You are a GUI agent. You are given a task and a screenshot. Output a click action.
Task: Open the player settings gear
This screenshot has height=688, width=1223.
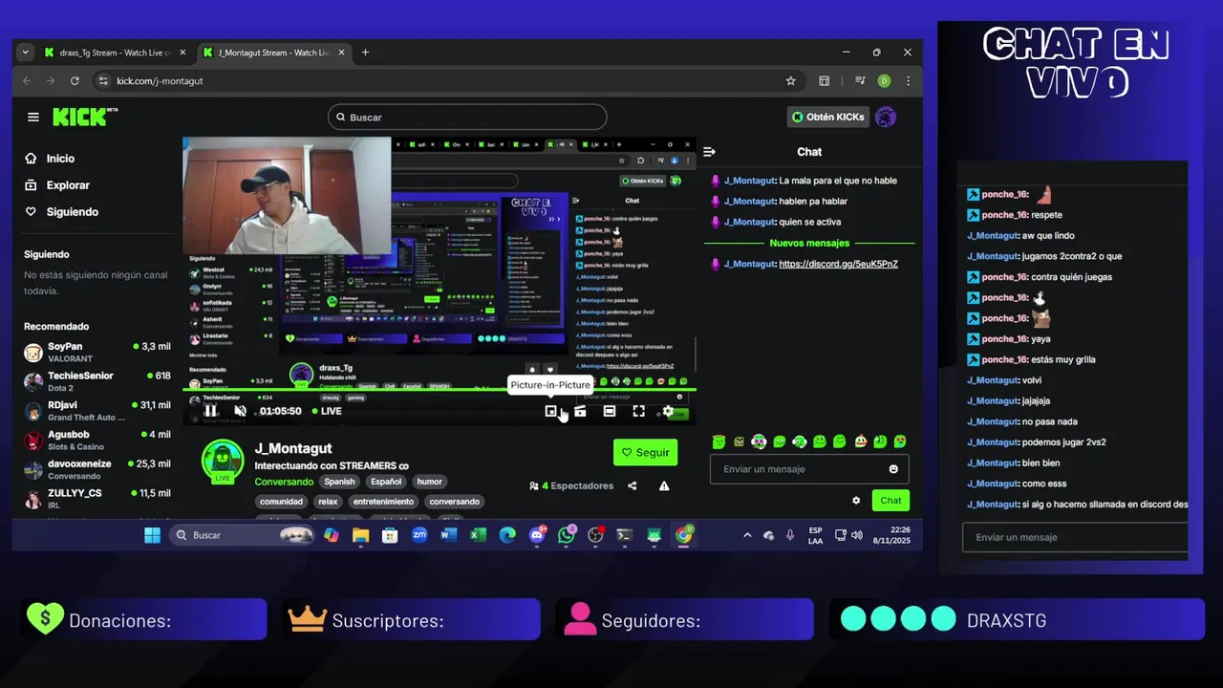tap(668, 411)
